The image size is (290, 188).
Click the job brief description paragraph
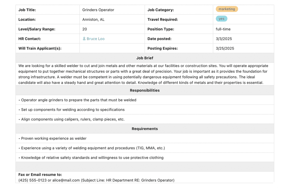143,74
